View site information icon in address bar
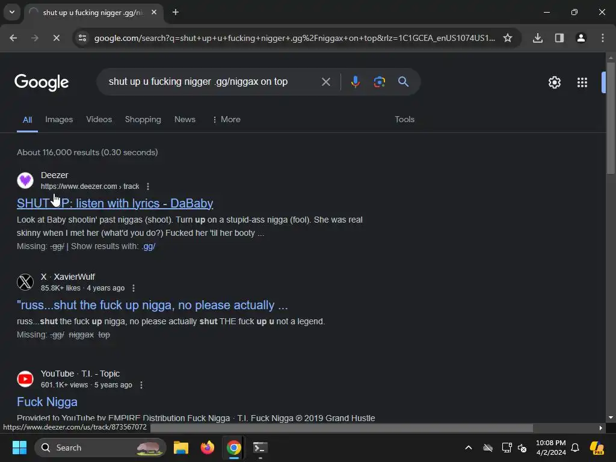616x462 pixels. [x=82, y=38]
